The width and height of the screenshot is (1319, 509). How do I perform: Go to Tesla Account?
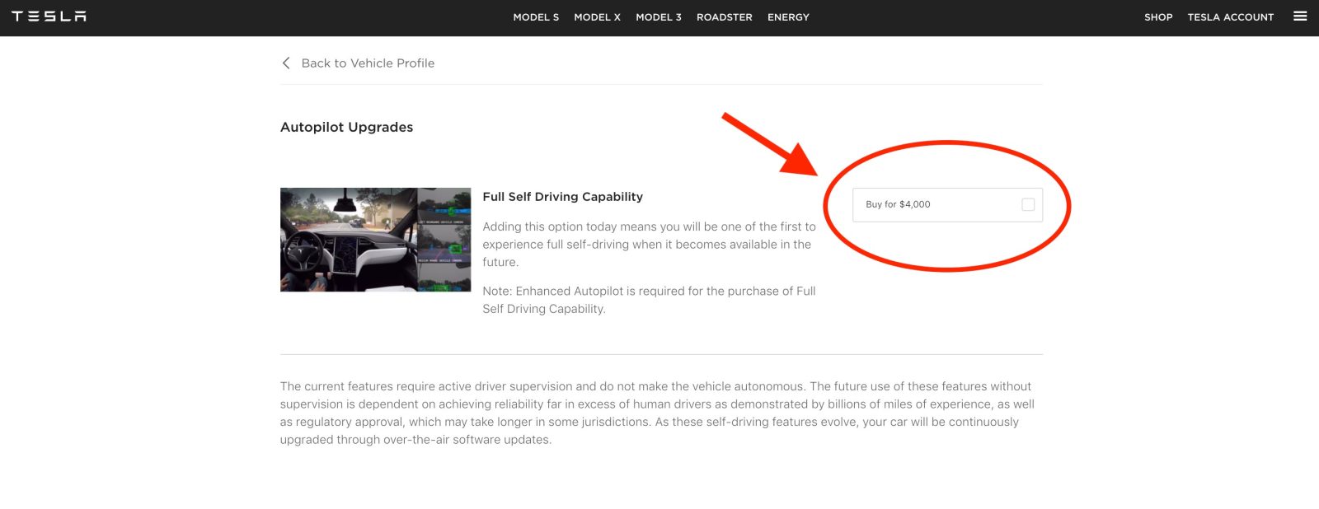click(1230, 17)
